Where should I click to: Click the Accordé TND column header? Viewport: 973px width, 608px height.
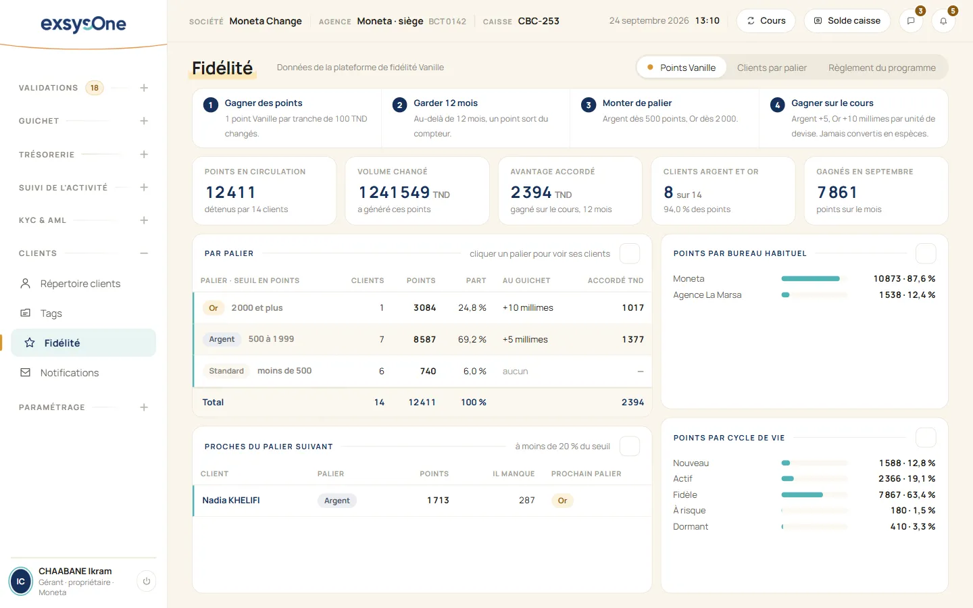[x=616, y=280]
